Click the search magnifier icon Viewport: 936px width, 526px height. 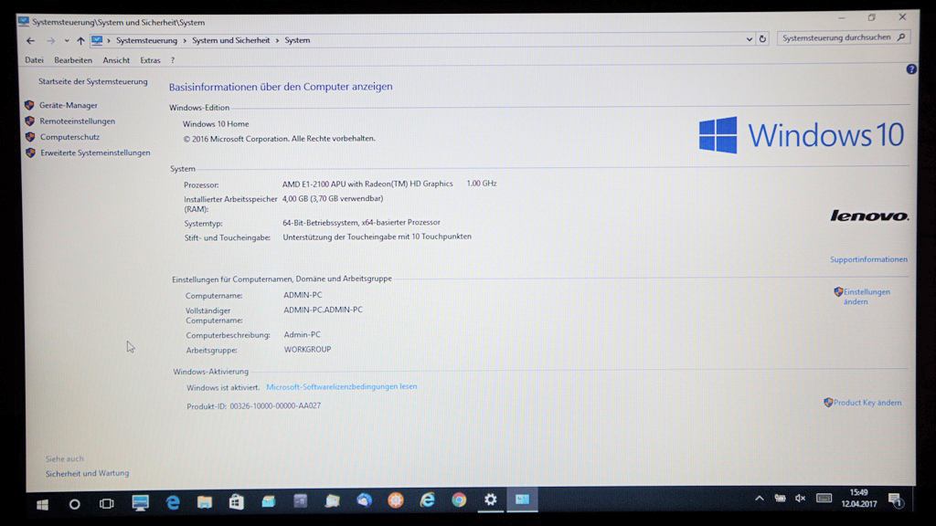pos(901,37)
